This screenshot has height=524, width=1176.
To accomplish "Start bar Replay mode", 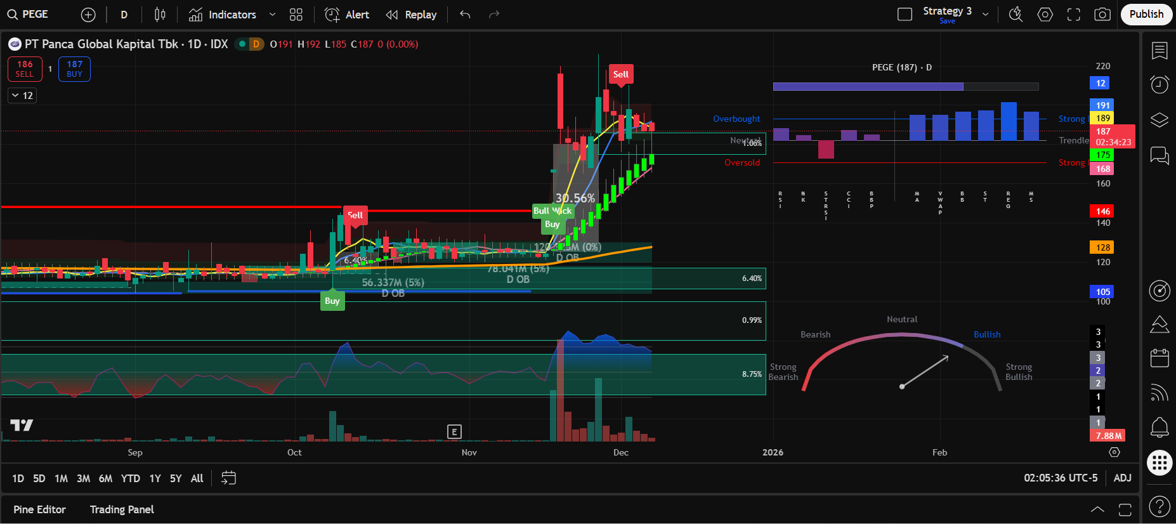I will (412, 15).
